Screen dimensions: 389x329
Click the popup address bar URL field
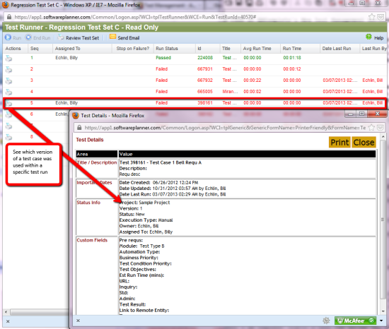[x=224, y=128]
